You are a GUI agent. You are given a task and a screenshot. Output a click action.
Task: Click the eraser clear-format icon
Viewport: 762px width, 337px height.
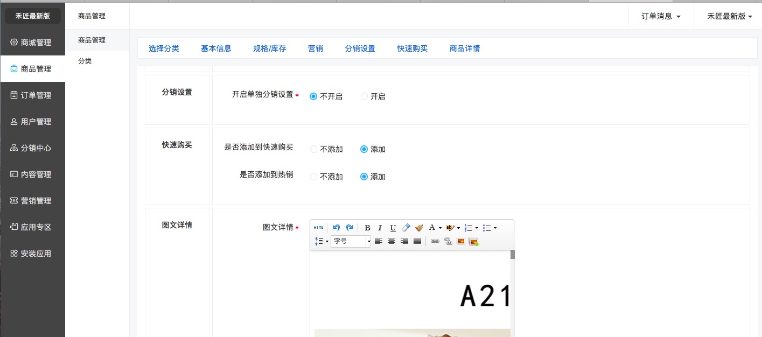pos(406,228)
